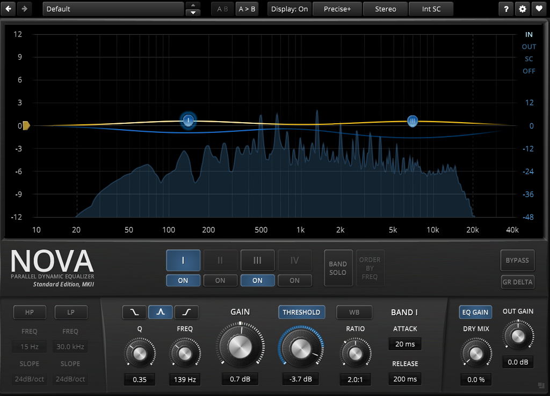Open the Default preset dropdown
550x396 pixels.
[113, 9]
